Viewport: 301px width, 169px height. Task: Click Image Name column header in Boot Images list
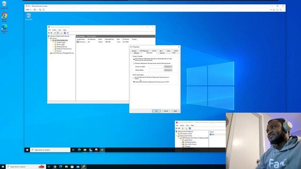point(81,39)
